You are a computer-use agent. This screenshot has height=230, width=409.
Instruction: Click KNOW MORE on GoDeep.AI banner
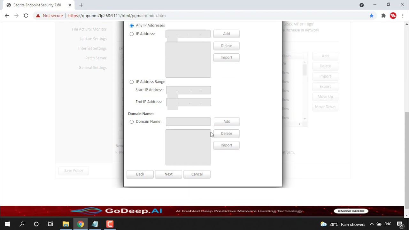351,211
